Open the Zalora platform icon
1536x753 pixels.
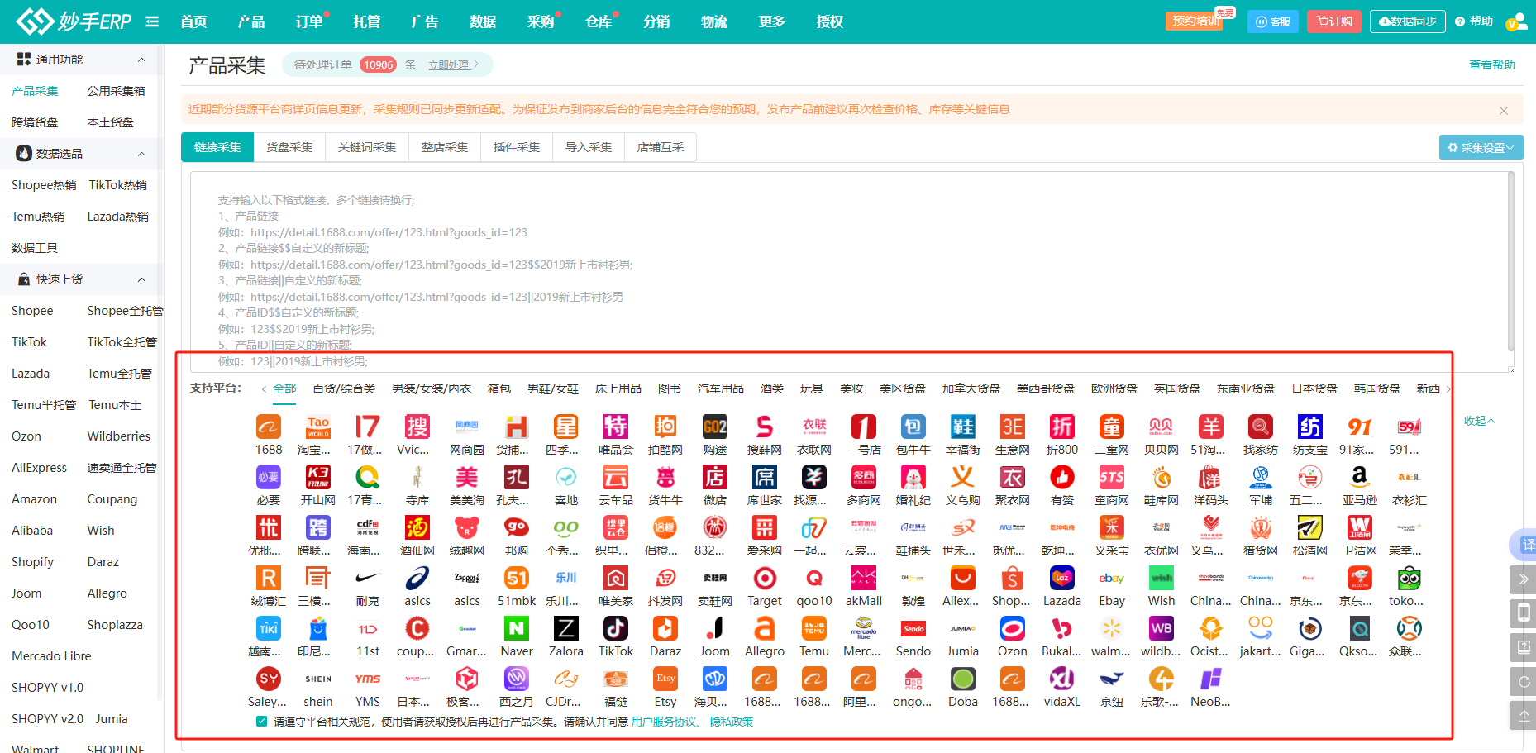point(565,629)
